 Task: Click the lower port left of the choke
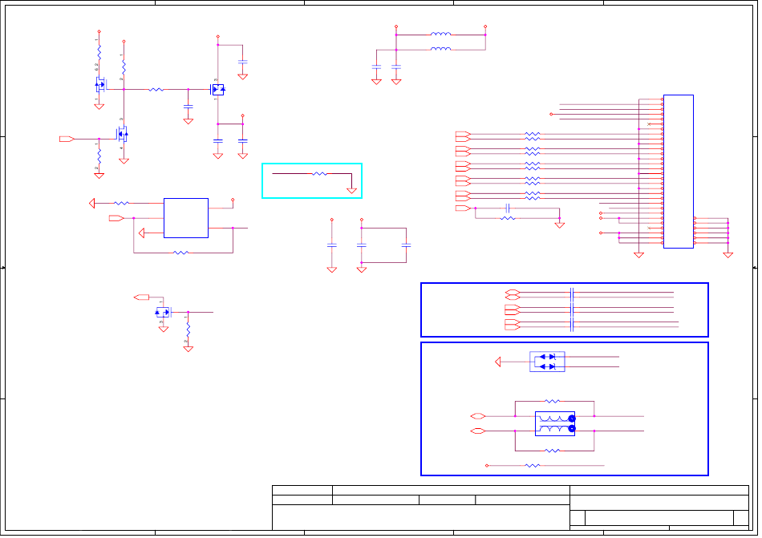[x=478, y=431]
